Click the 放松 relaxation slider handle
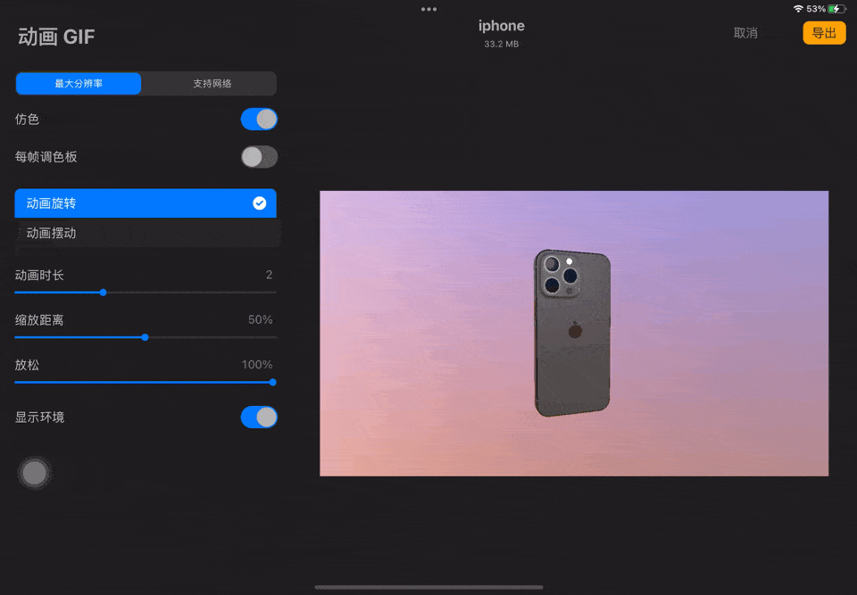Image resolution: width=857 pixels, height=595 pixels. [x=272, y=382]
